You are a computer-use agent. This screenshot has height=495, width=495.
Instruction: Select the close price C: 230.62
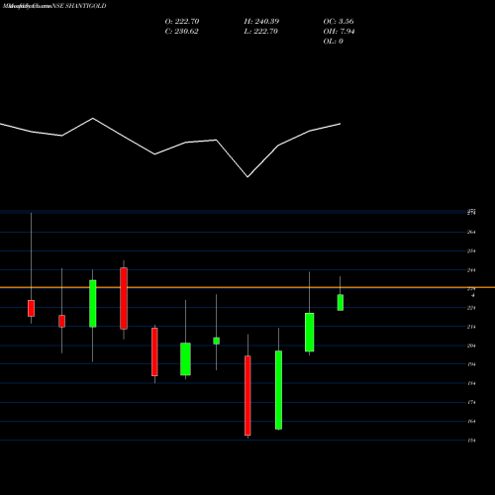181,31
